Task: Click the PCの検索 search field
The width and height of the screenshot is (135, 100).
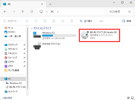Action: coord(120,12)
